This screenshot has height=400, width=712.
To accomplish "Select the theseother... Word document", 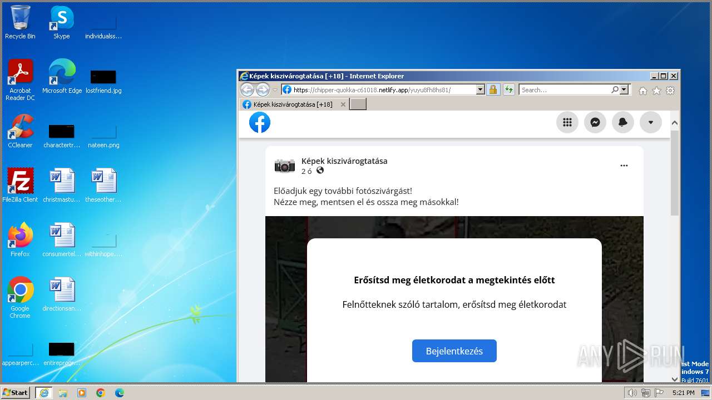I will coord(103,186).
